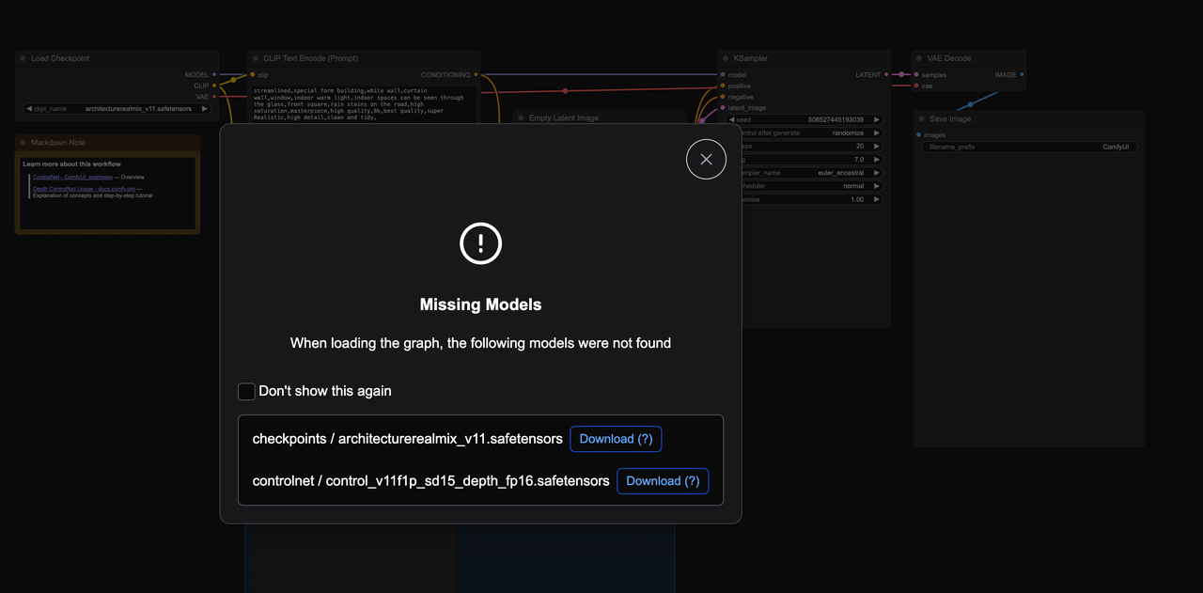This screenshot has width=1203, height=593.
Task: Click the MODEL output port on Load Checkpoint
Action: click(214, 75)
